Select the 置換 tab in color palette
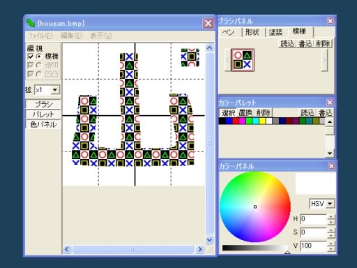The image size is (357, 268). (245, 113)
